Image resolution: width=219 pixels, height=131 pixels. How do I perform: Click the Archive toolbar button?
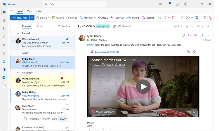pos(58,18)
